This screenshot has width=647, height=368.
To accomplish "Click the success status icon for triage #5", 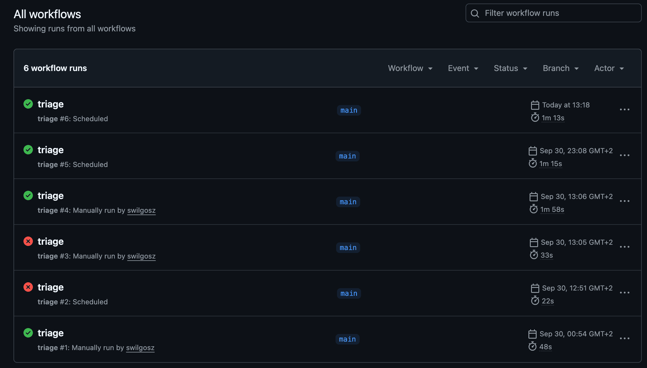I will point(28,150).
